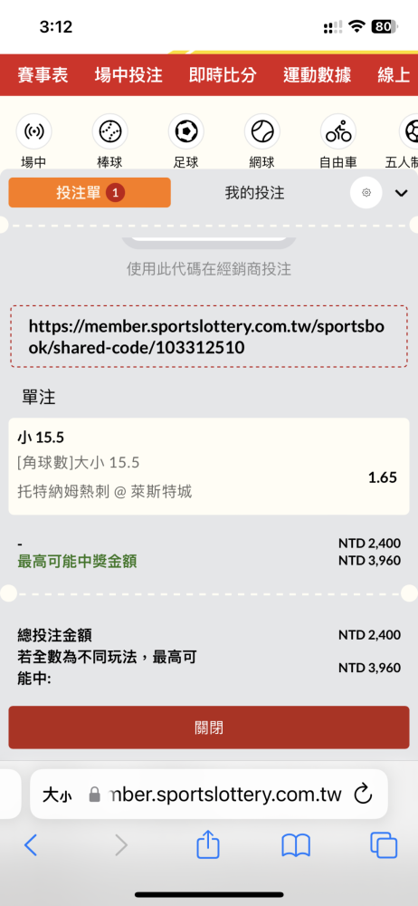
Task: Open Safari bookmarks book icon
Action: pos(296,846)
